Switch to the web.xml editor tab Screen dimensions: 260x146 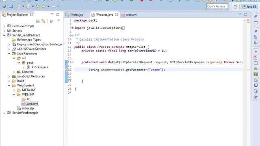129,15
